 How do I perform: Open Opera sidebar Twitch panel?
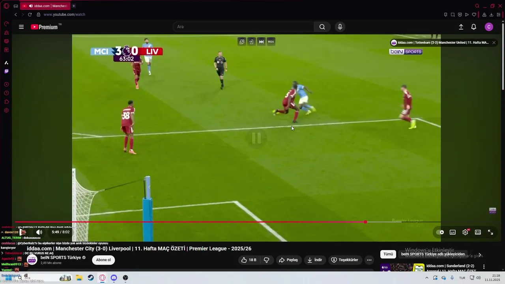point(6,71)
